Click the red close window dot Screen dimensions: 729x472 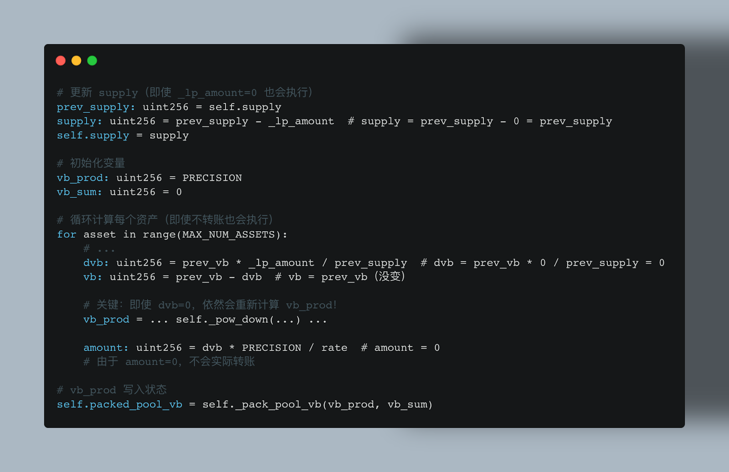pyautogui.click(x=61, y=61)
